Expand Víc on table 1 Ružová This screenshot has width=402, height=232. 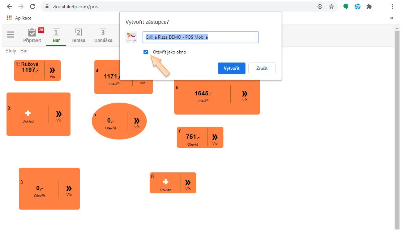point(52,72)
